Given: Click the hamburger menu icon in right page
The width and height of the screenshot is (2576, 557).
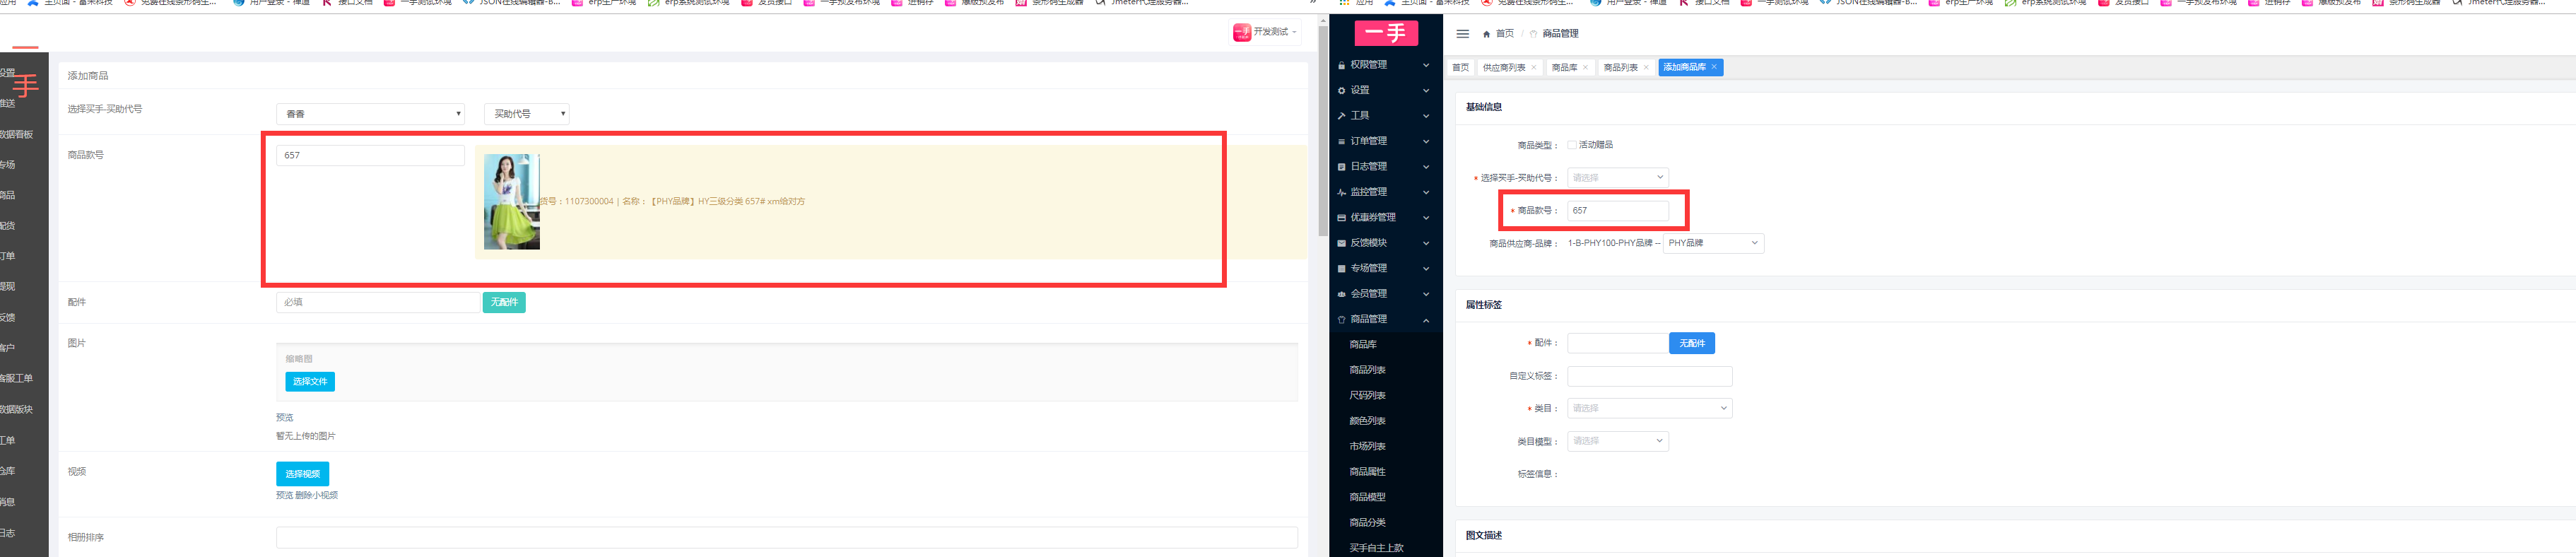Looking at the screenshot, I should [x=1463, y=34].
